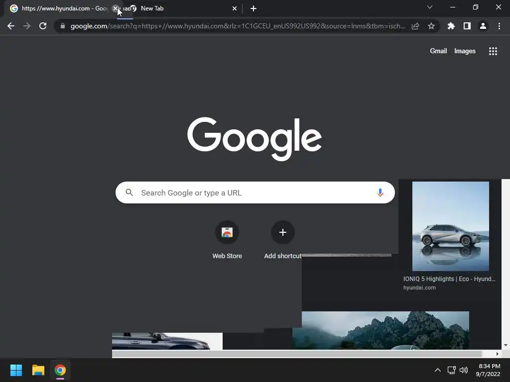
Task: Click the vertical scrollbar down arrow
Action: point(506,345)
